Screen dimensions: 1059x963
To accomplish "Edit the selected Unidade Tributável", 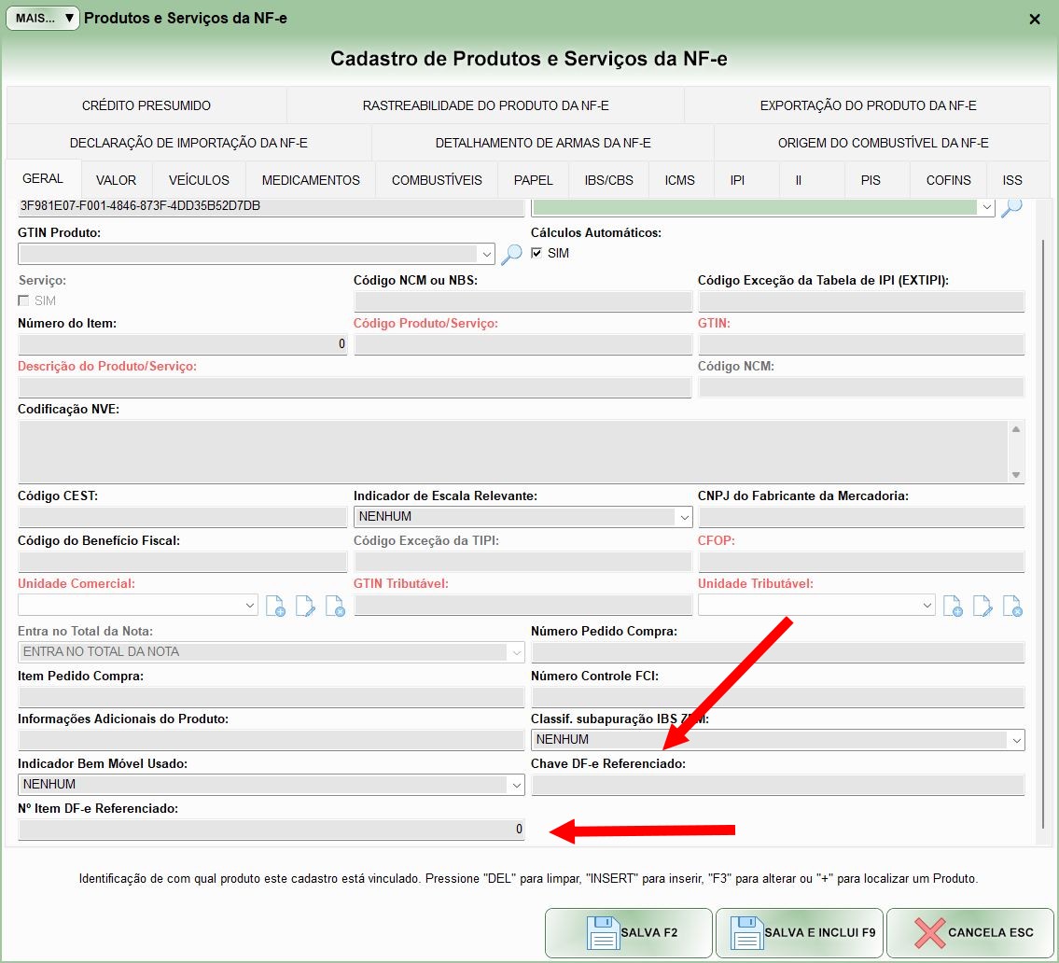I will point(982,606).
